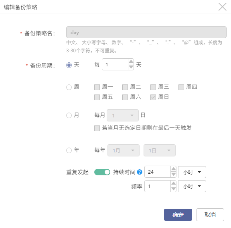
Task: Increase frequency value using up arrow
Action: coord(173,183)
